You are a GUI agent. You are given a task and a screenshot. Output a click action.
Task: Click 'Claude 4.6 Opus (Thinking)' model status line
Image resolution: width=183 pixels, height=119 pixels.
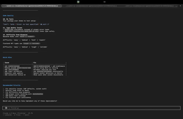(18, 113)
